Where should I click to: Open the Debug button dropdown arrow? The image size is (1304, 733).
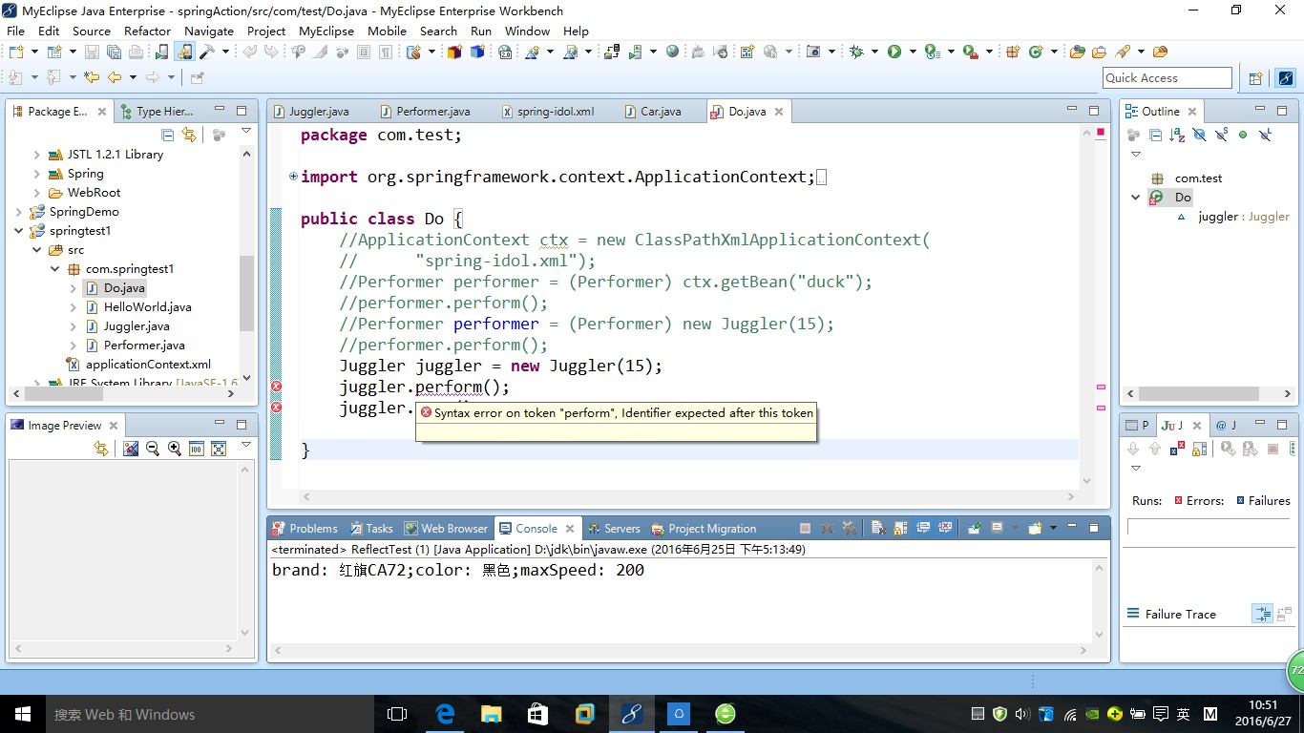tap(874, 52)
